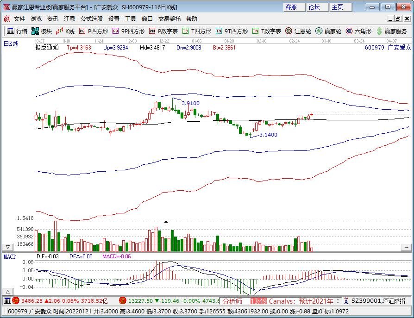Click the 论坛 forum button

click(318, 7)
